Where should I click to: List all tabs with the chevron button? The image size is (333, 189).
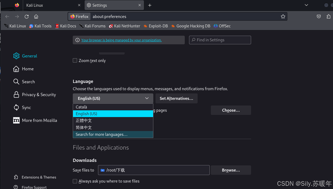click(306, 5)
